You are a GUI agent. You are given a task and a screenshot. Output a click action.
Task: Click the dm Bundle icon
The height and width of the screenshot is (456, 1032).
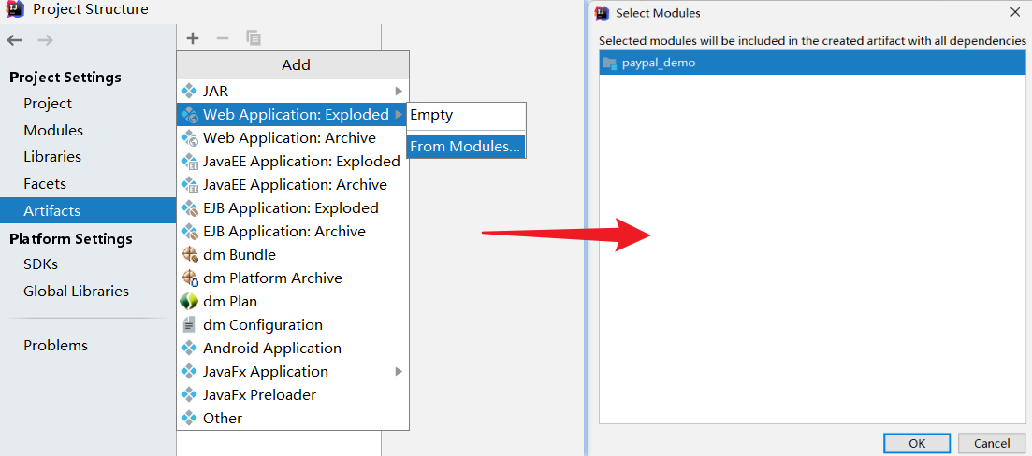point(190,255)
